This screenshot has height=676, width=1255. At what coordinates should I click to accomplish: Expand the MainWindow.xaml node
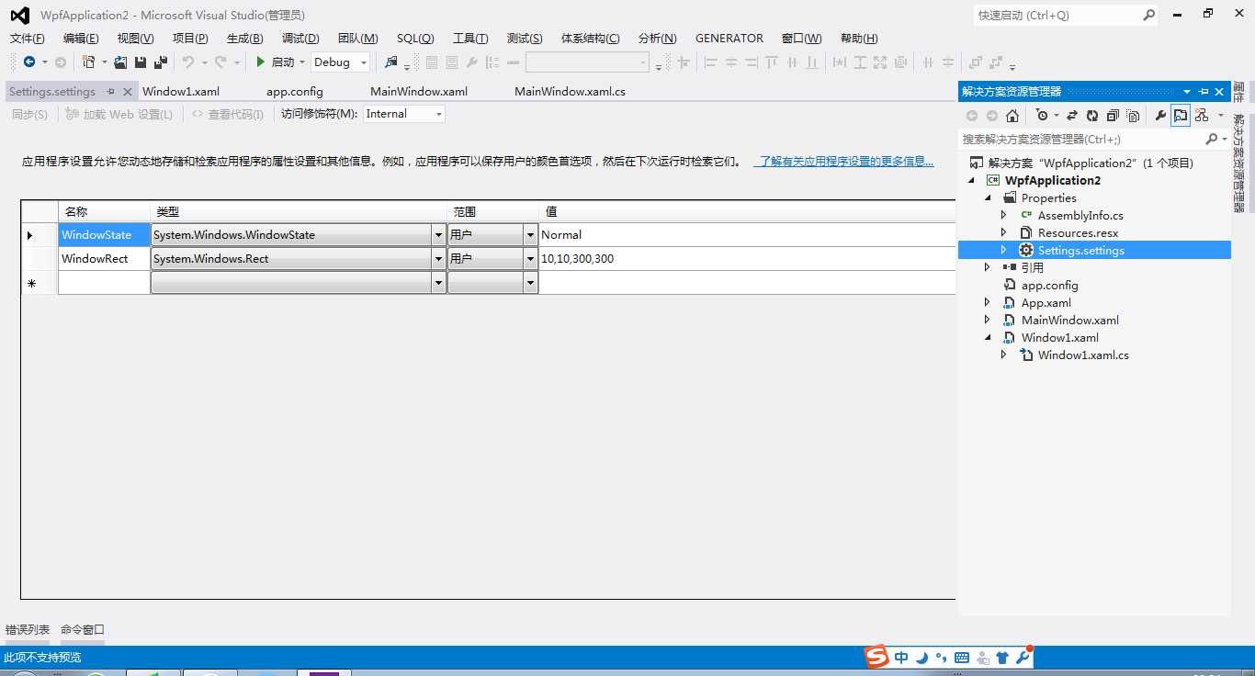[988, 321]
